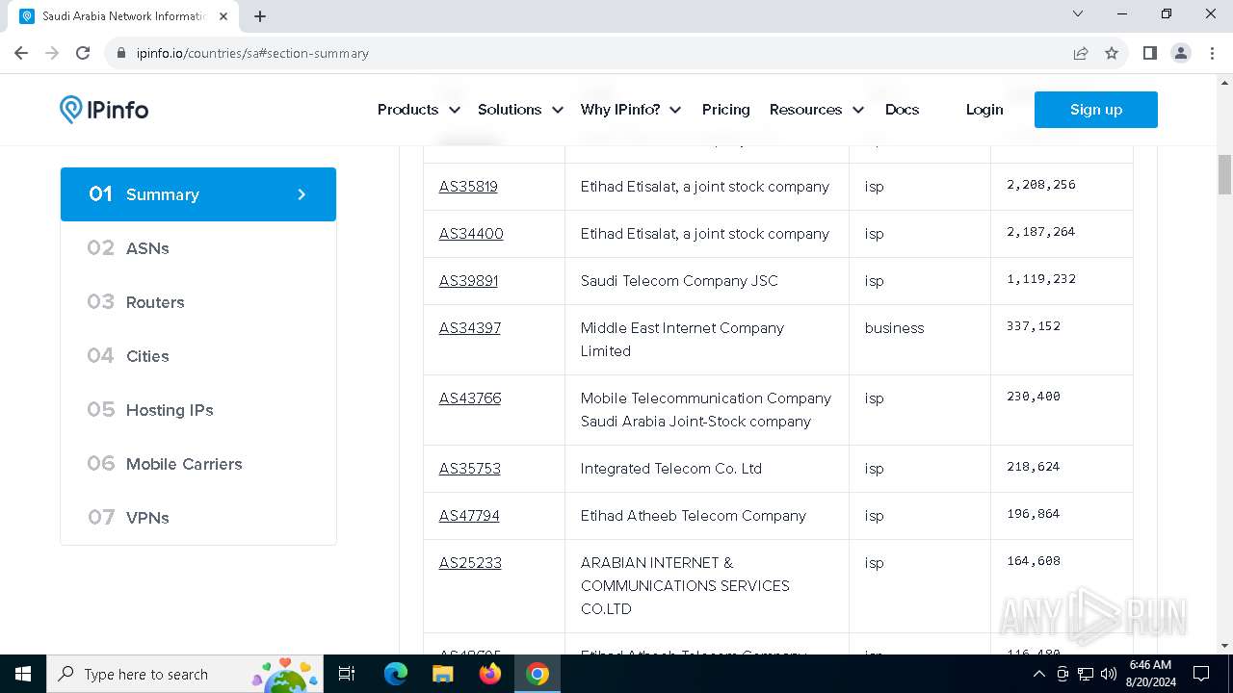Jump to 03 Routers section

[x=198, y=302]
